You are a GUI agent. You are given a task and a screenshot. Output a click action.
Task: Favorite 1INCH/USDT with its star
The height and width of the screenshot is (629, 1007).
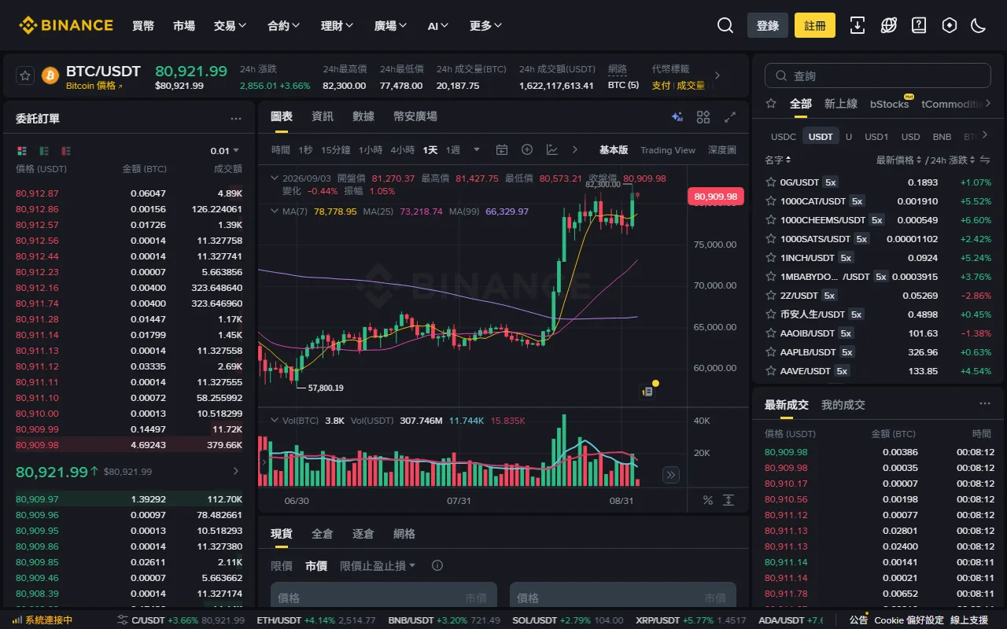pos(771,258)
